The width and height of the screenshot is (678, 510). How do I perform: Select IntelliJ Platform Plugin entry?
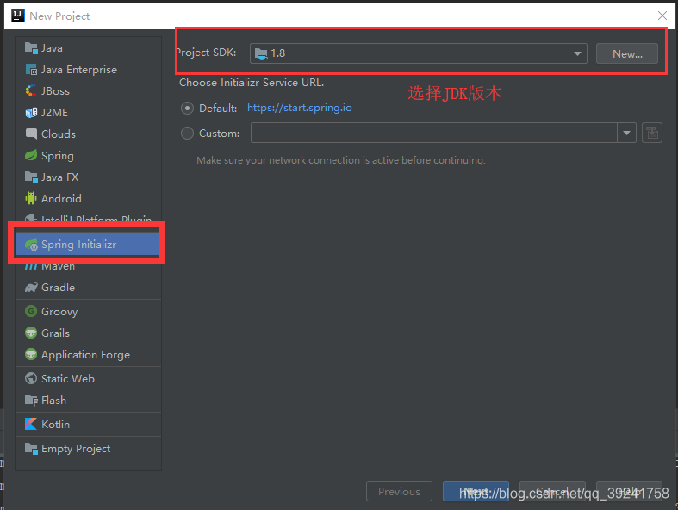[x=88, y=218]
